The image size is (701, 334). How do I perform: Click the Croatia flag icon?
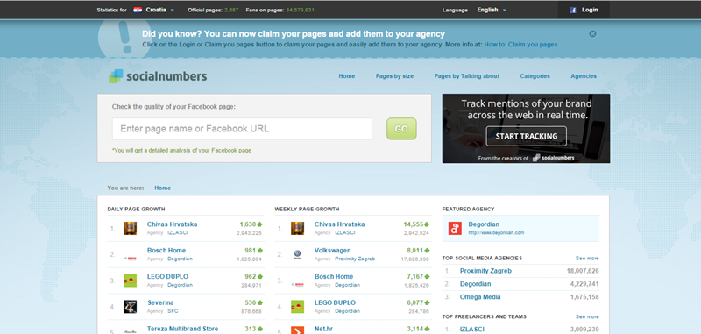coord(138,10)
